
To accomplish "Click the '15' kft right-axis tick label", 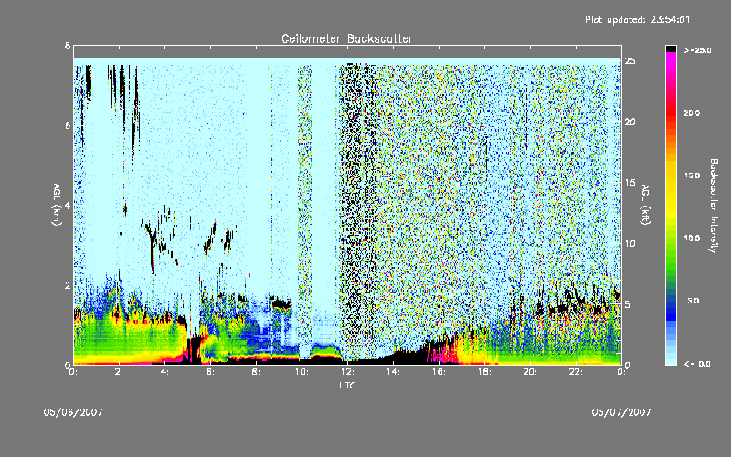I will pos(630,183).
